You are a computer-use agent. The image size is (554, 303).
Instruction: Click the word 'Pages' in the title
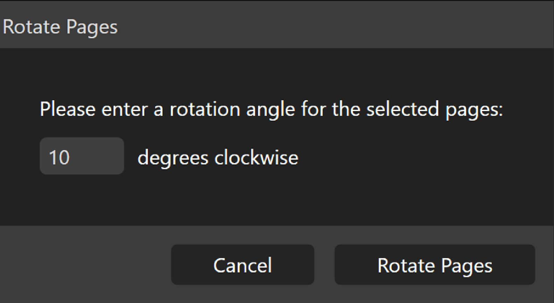click(92, 27)
